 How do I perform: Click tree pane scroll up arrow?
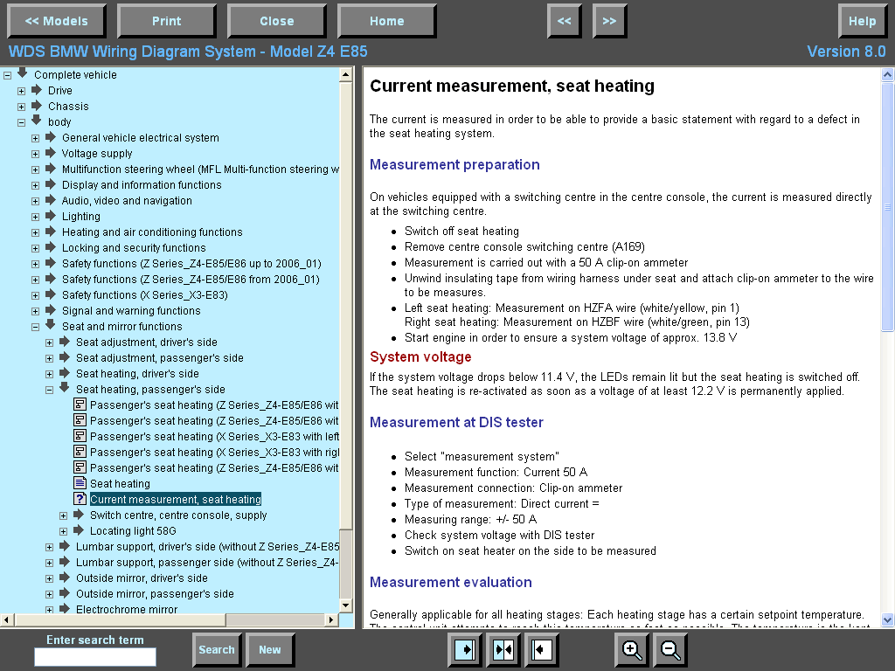click(x=346, y=75)
